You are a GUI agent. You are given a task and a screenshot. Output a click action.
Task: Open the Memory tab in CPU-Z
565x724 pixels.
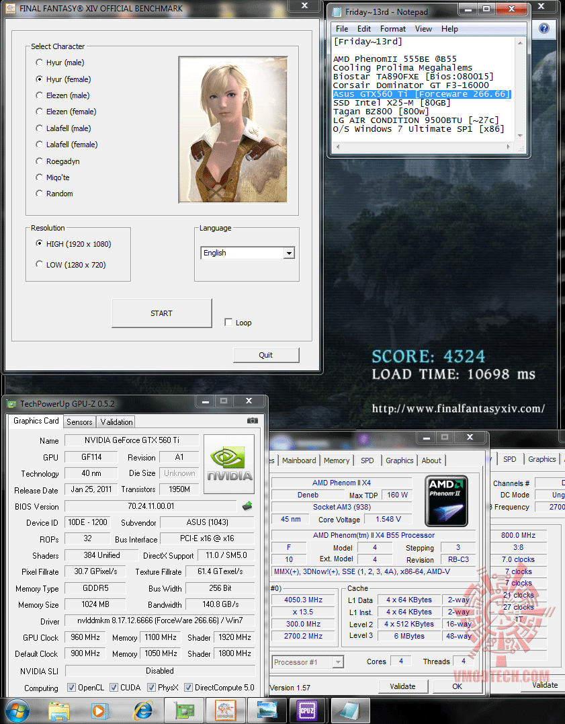337,460
